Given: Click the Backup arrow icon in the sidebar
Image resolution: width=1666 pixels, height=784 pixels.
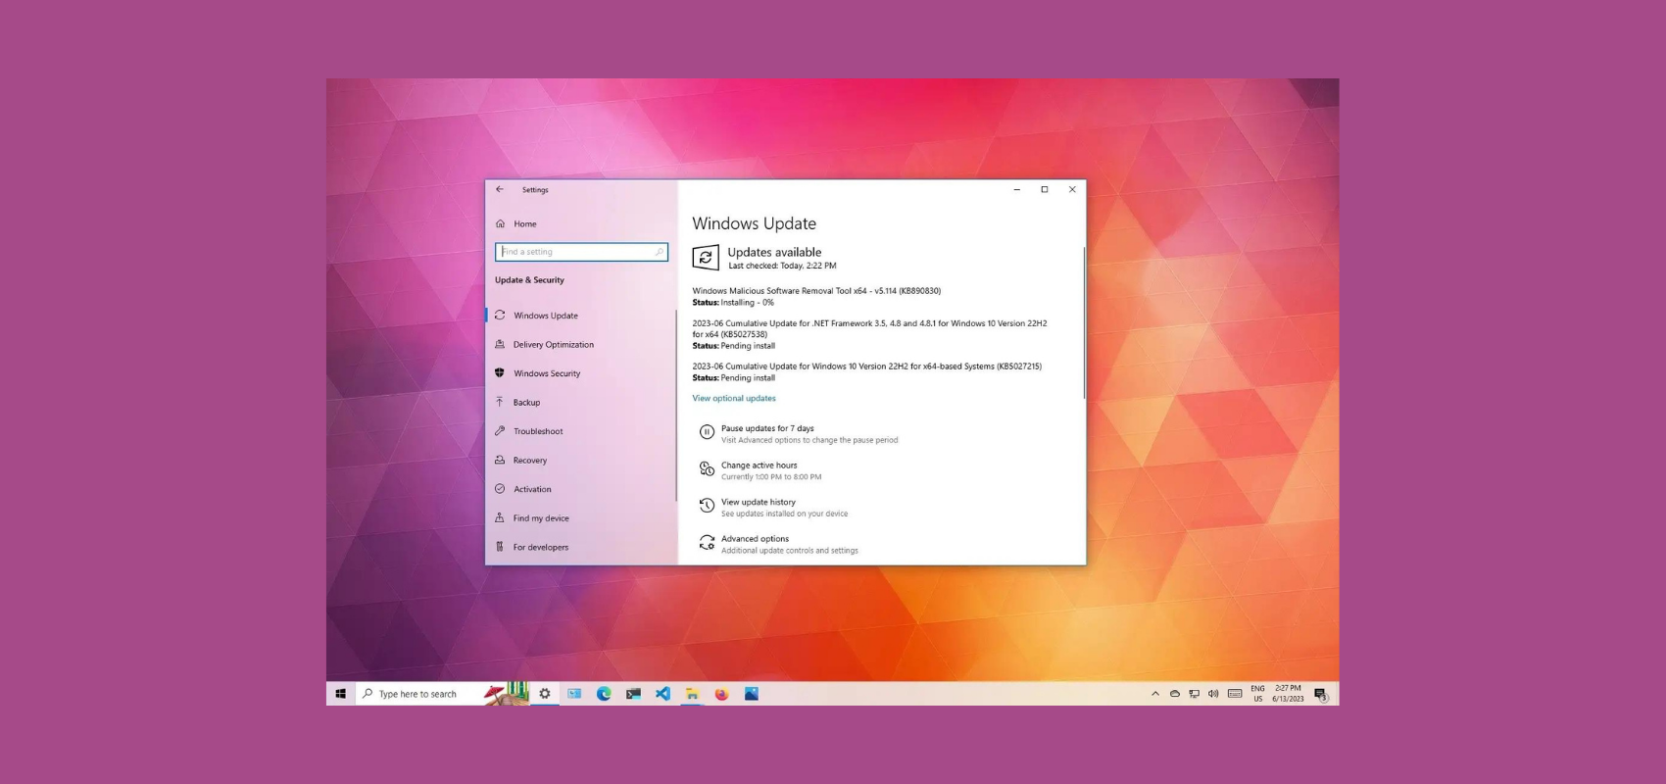Looking at the screenshot, I should (500, 402).
